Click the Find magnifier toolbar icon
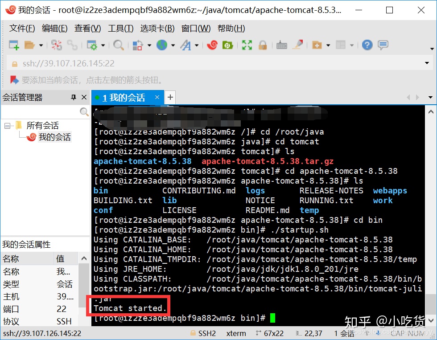 pyautogui.click(x=119, y=45)
